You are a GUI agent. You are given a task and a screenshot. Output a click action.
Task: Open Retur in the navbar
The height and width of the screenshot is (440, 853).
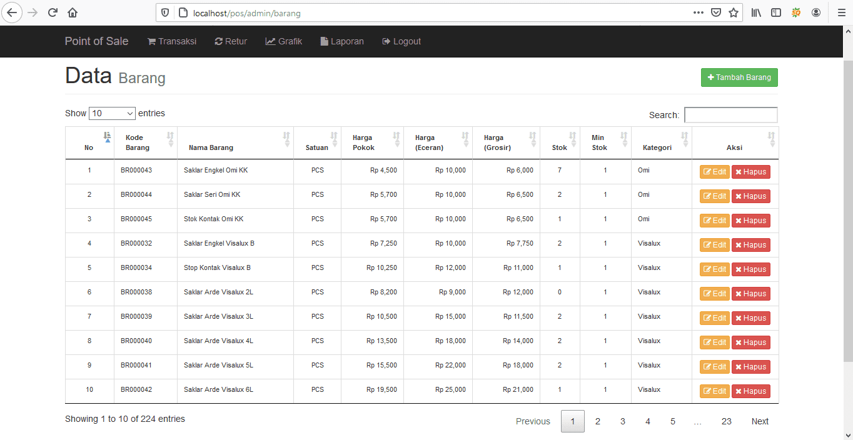pyautogui.click(x=231, y=41)
